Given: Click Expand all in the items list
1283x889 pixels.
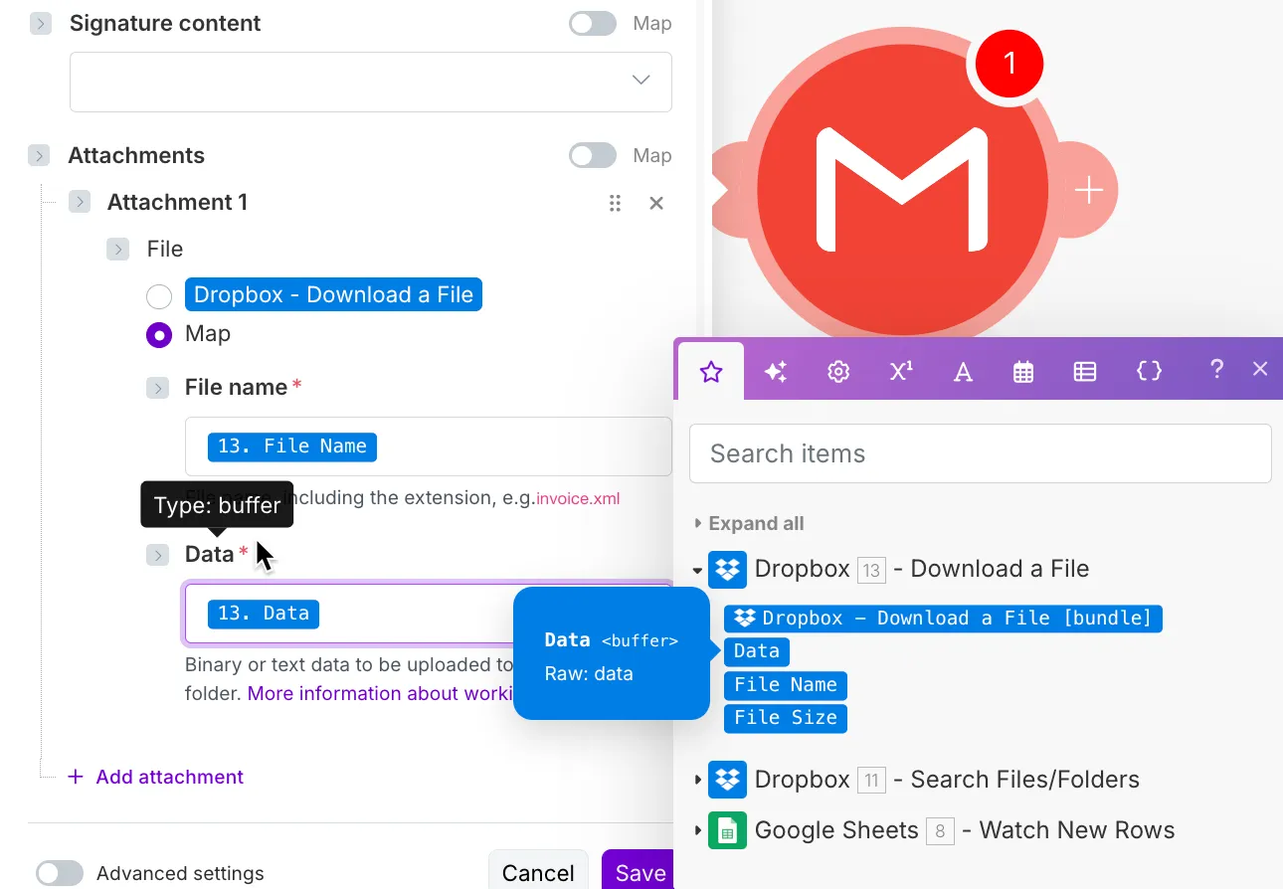Looking at the screenshot, I should 756,523.
